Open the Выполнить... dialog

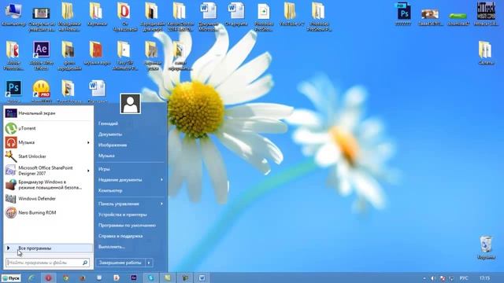pyautogui.click(x=112, y=247)
